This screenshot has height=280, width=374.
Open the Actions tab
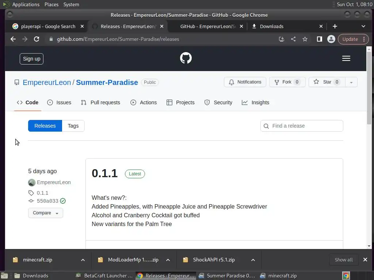coord(144,102)
